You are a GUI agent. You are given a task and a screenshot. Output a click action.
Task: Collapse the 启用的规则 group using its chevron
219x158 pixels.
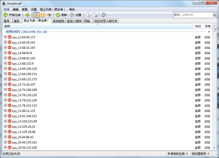click(209, 32)
